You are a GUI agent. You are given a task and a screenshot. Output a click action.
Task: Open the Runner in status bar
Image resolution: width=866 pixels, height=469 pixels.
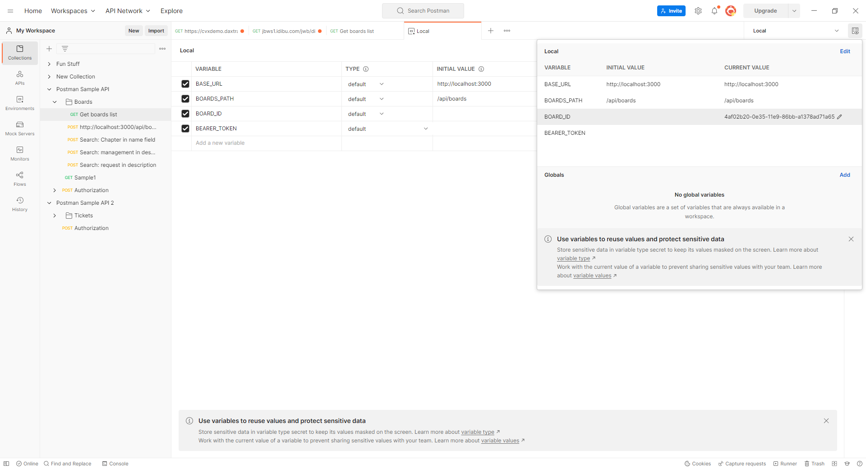[x=785, y=464]
